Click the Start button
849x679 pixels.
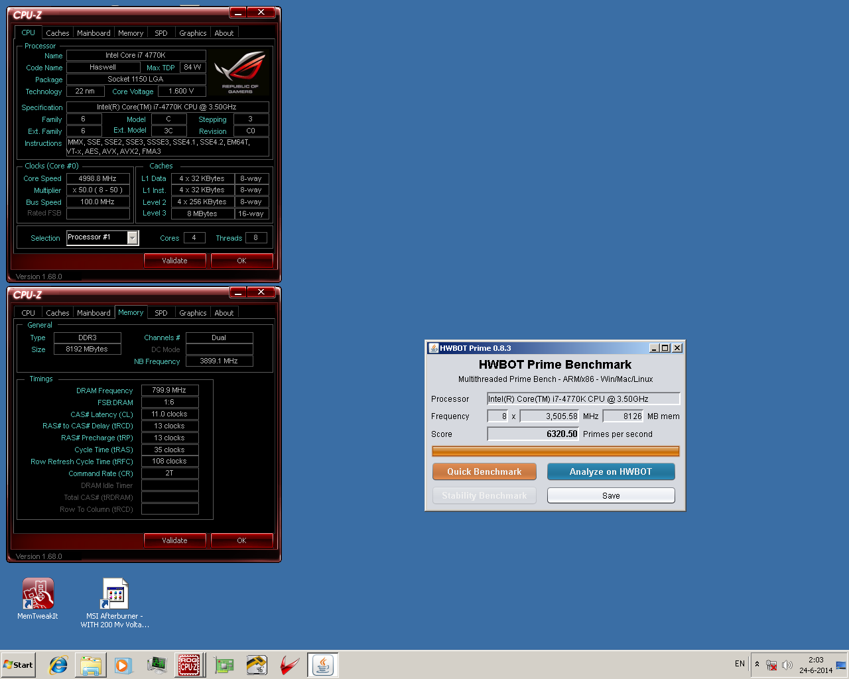(x=18, y=665)
